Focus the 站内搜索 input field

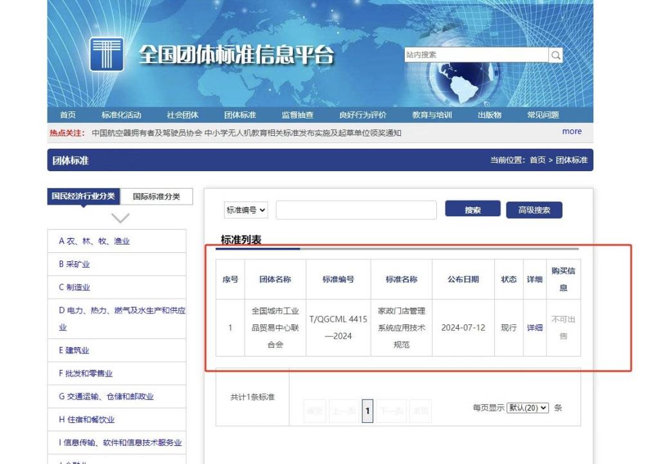pyautogui.click(x=476, y=55)
